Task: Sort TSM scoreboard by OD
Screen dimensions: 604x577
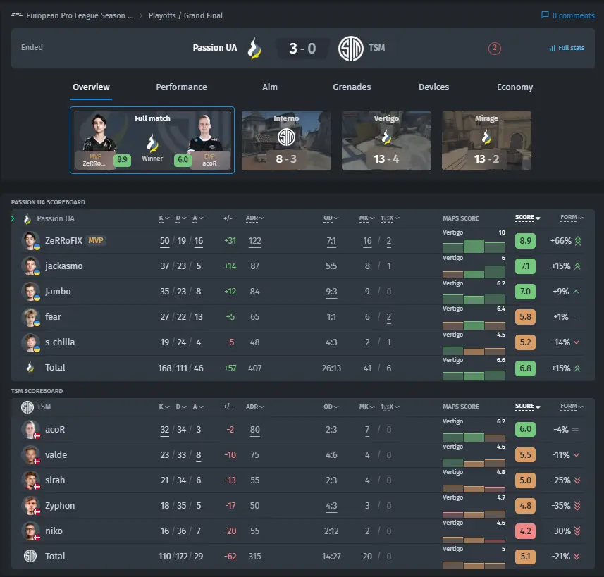Action: pyautogui.click(x=331, y=407)
